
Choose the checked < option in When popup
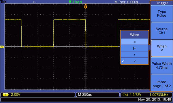(134, 61)
